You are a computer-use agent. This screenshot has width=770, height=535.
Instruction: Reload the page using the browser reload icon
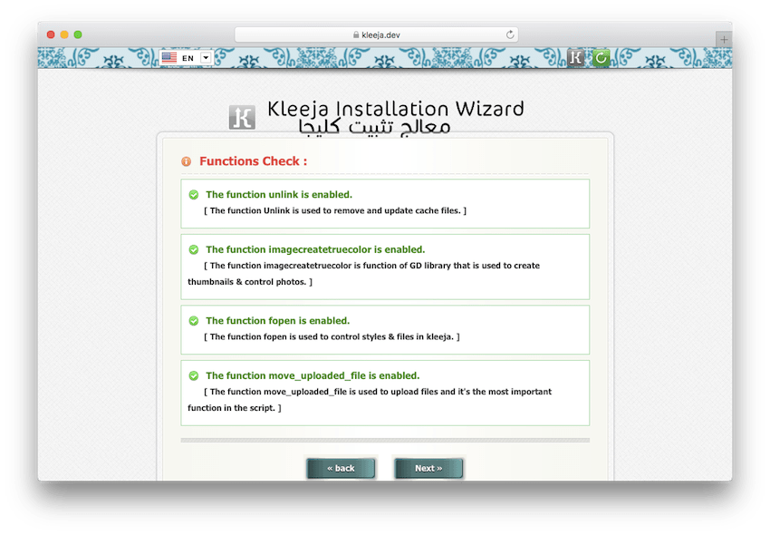[510, 35]
